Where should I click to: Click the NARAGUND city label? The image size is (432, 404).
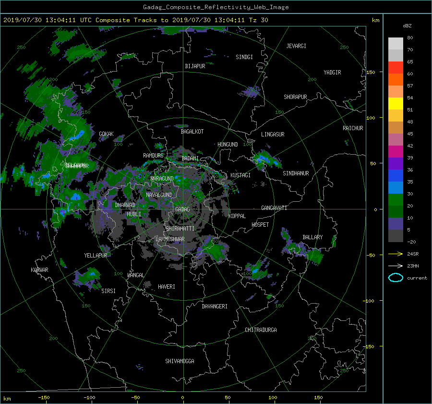coord(162,179)
